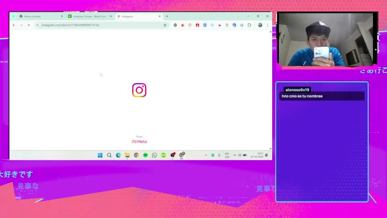Image resolution: width=387 pixels, height=218 pixels.
Task: Open Duolingo green owl taskbar icon
Action: pos(164,155)
